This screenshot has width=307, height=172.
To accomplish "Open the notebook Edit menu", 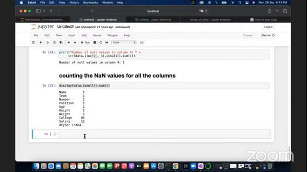I will 47,35.
